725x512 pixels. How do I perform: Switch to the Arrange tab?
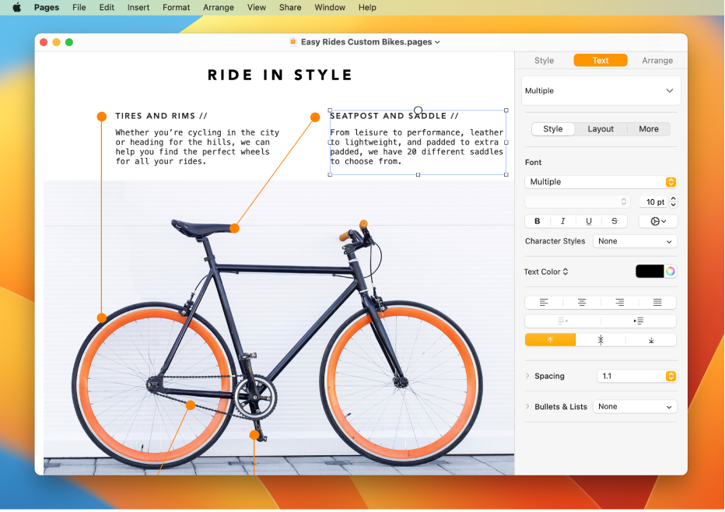pos(657,60)
